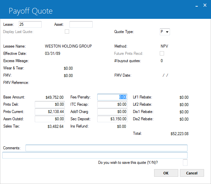Click the second Comments line field

pos(95,155)
